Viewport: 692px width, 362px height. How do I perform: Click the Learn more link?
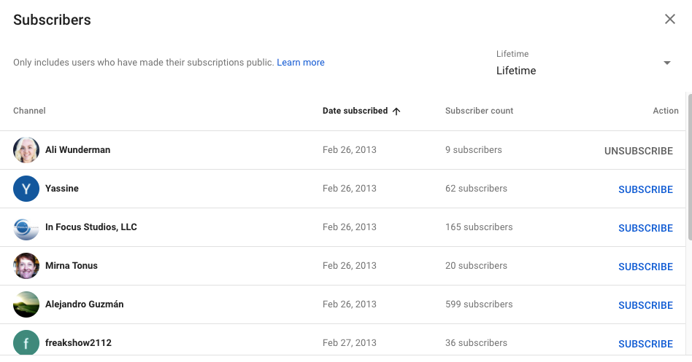[301, 63]
